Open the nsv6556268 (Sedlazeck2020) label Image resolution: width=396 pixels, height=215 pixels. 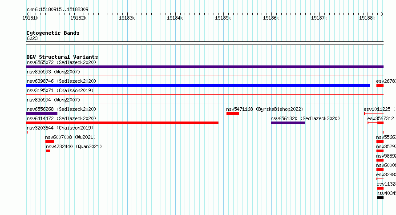tap(61, 109)
